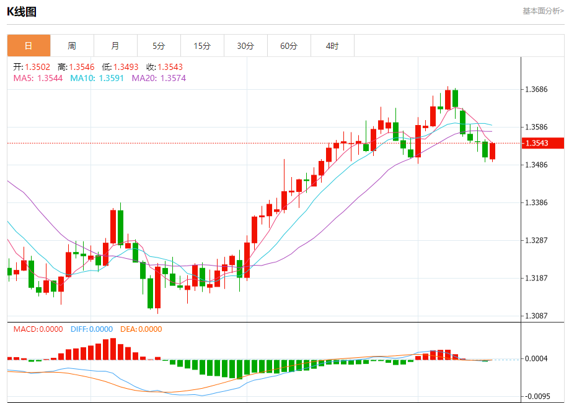569x403 pixels.
Task: Click the 1.3486 price axis label
Action: pos(536,165)
